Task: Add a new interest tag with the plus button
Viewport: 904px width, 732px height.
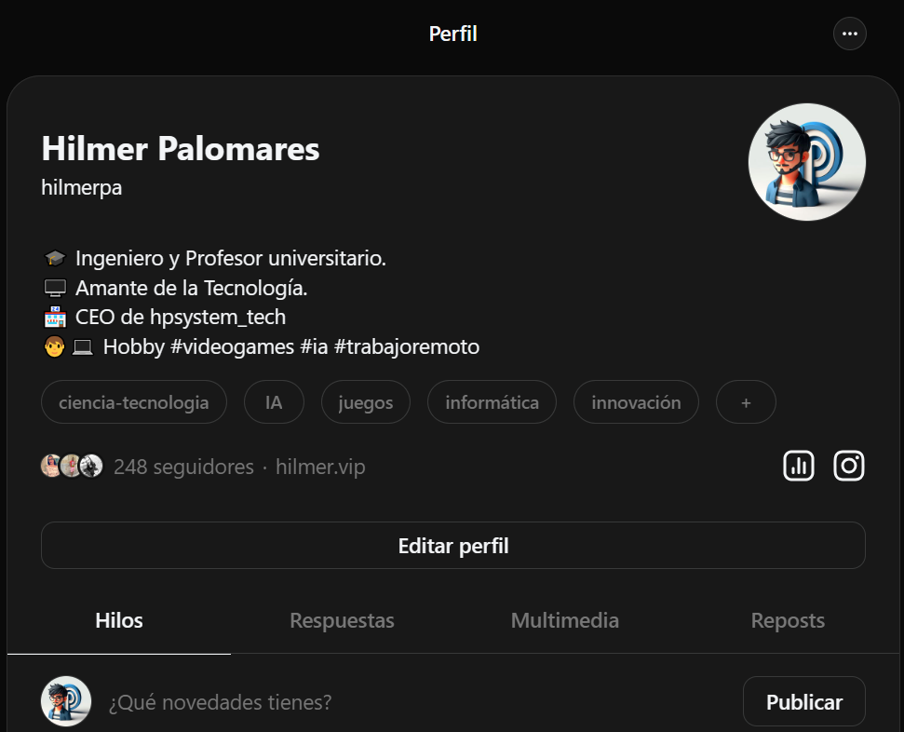Action: coord(745,401)
